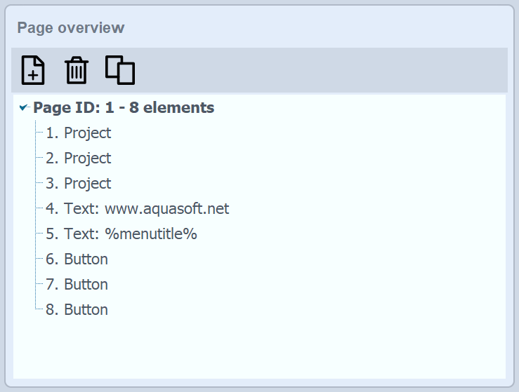Select element 6. Button
The width and height of the screenshot is (519, 392).
pos(77,259)
